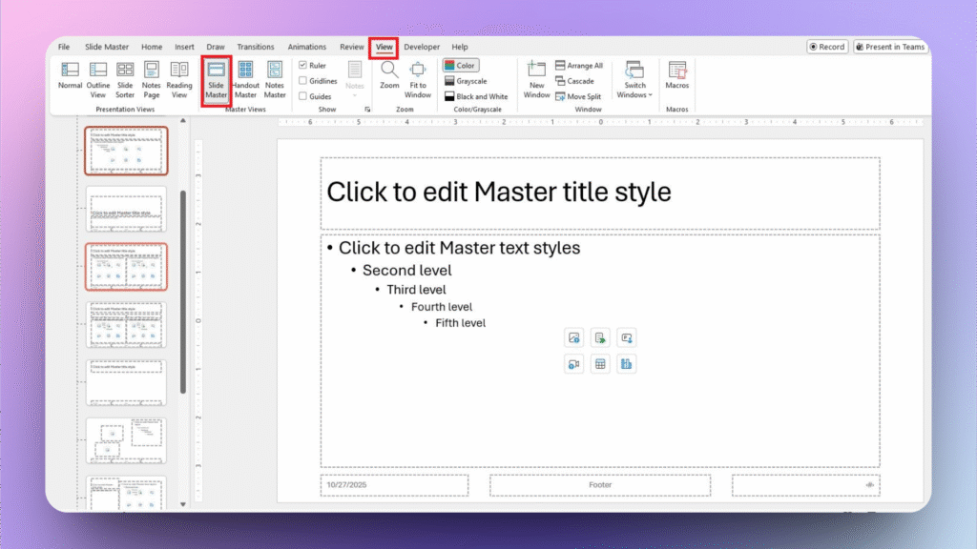Switch to the Animations ribbon tab
977x549 pixels.
[x=306, y=46]
